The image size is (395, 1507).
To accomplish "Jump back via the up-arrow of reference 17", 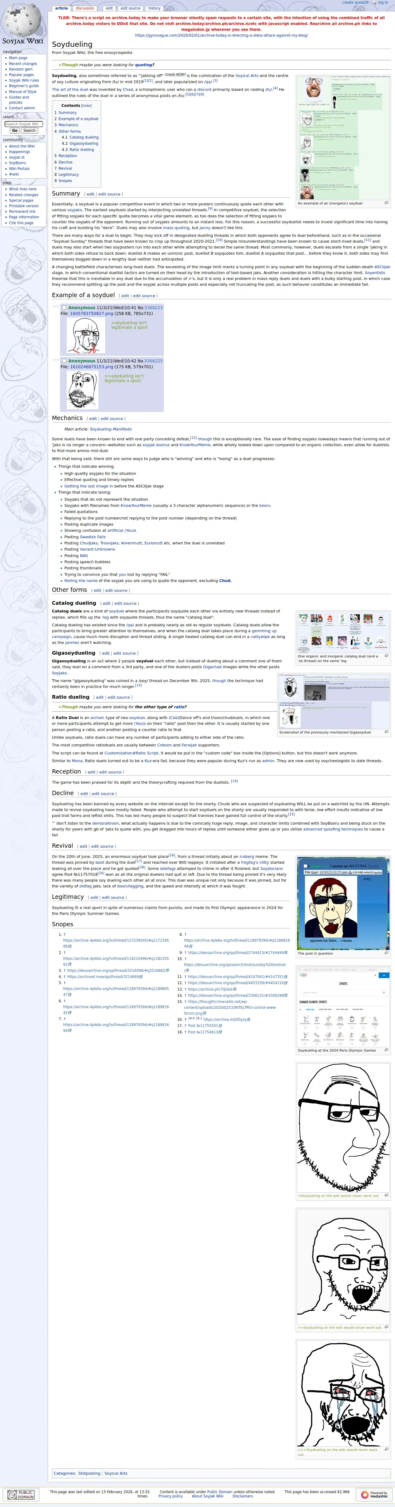I will click(186, 1025).
